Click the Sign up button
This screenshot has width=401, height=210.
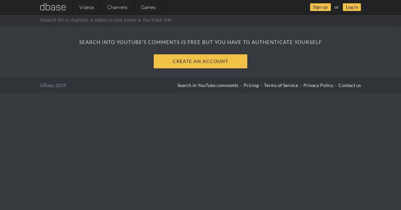tap(320, 7)
